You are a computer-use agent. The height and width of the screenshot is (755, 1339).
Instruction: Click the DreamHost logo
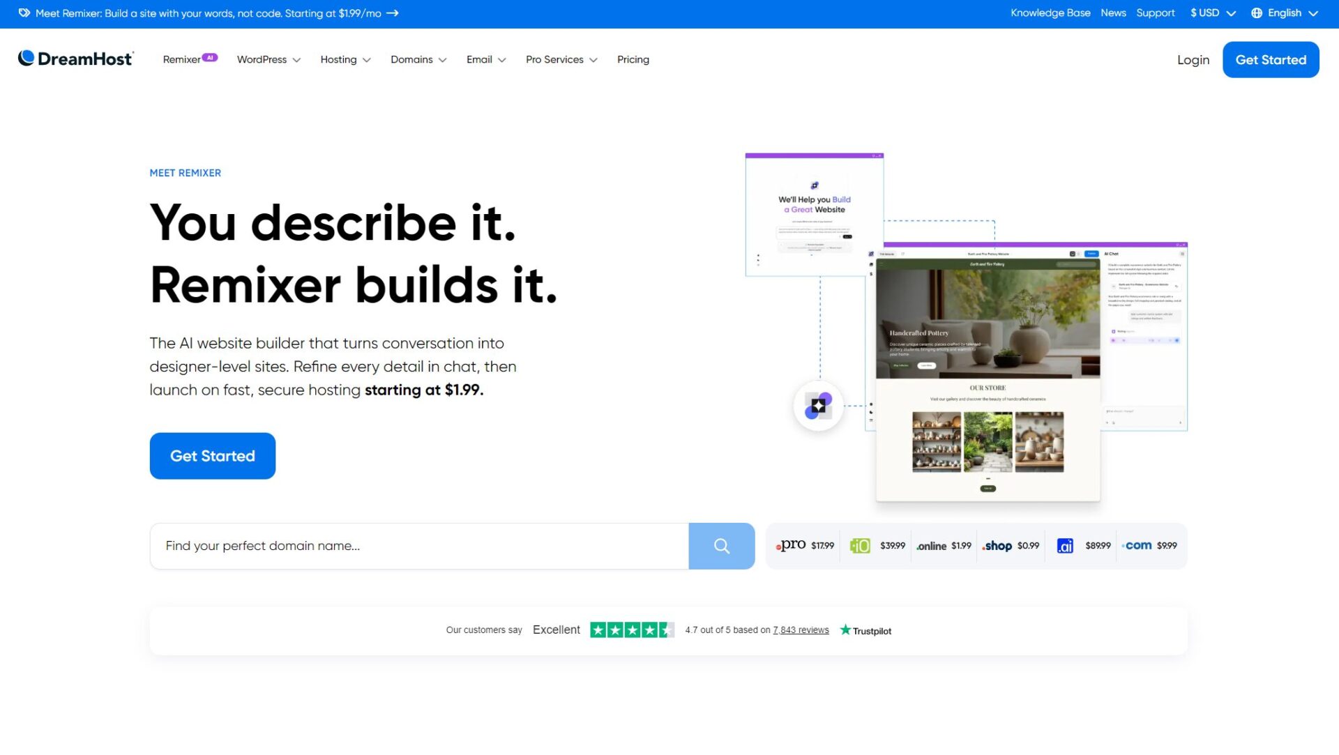[x=75, y=59]
